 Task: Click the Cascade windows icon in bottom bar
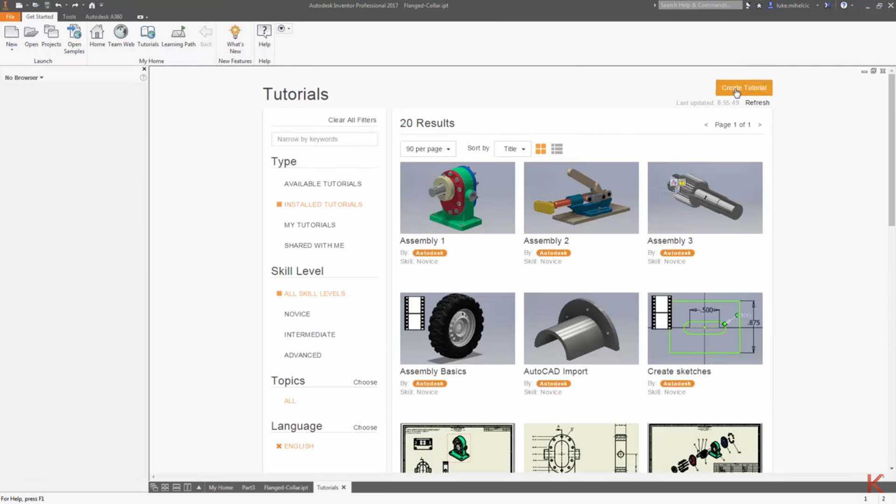[154, 487]
